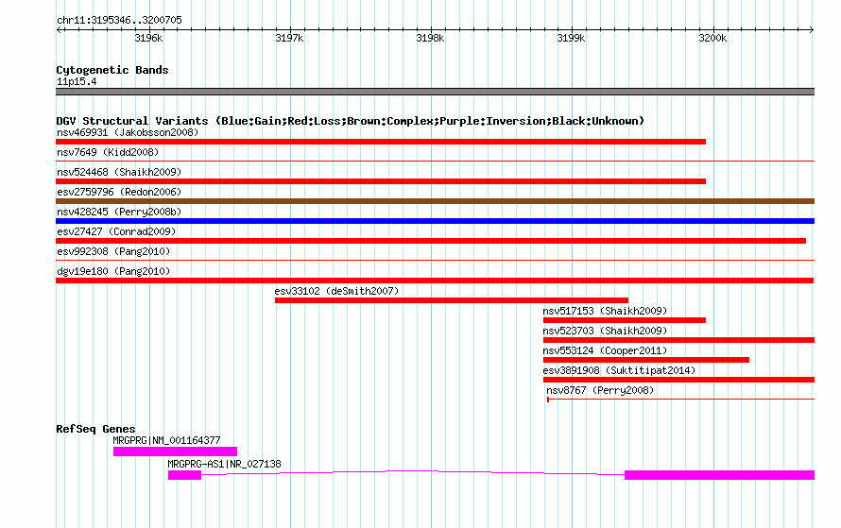Select the large MRGPRG-AS1 exon at right
The image size is (841, 528).
[x=720, y=475]
